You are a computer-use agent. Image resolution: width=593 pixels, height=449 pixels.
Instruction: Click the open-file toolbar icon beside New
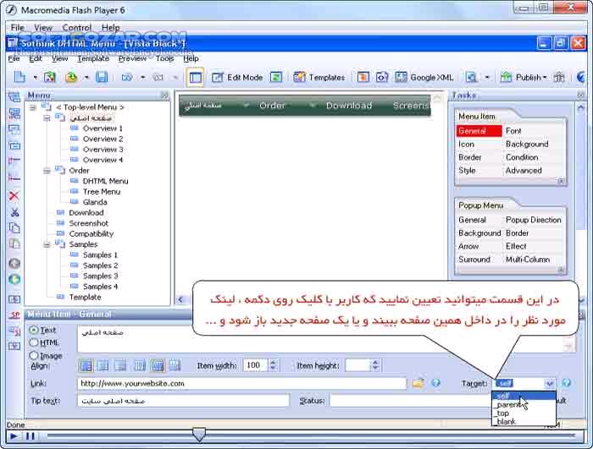49,77
